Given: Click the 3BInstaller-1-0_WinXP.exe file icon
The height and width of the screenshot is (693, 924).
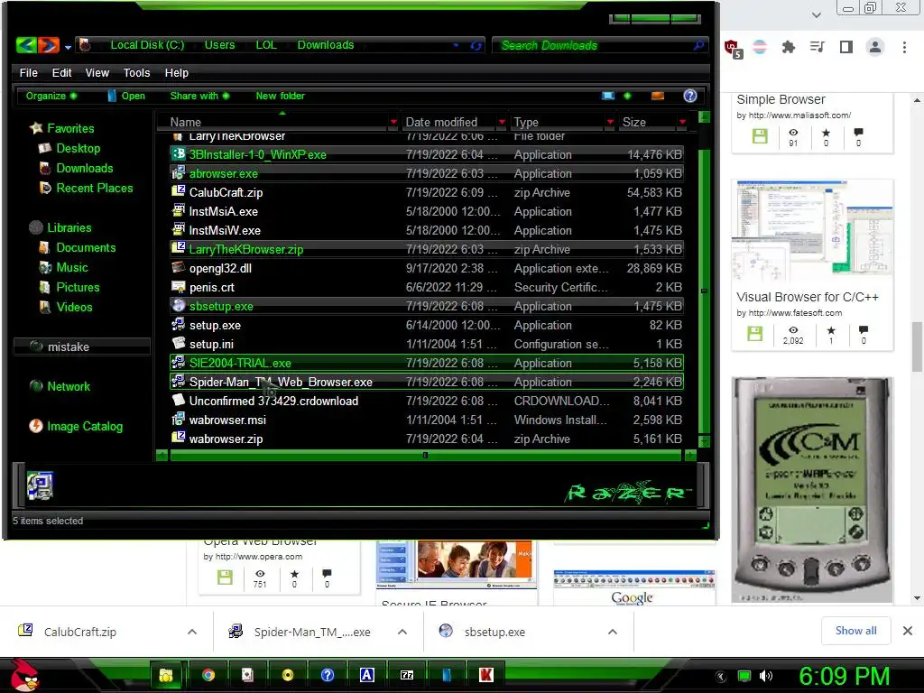Looking at the screenshot, I should tap(178, 154).
